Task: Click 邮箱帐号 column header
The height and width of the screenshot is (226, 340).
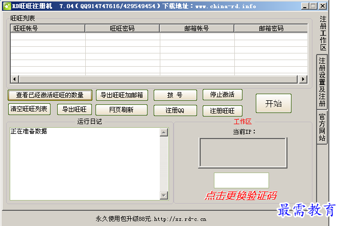Action: click(197, 29)
